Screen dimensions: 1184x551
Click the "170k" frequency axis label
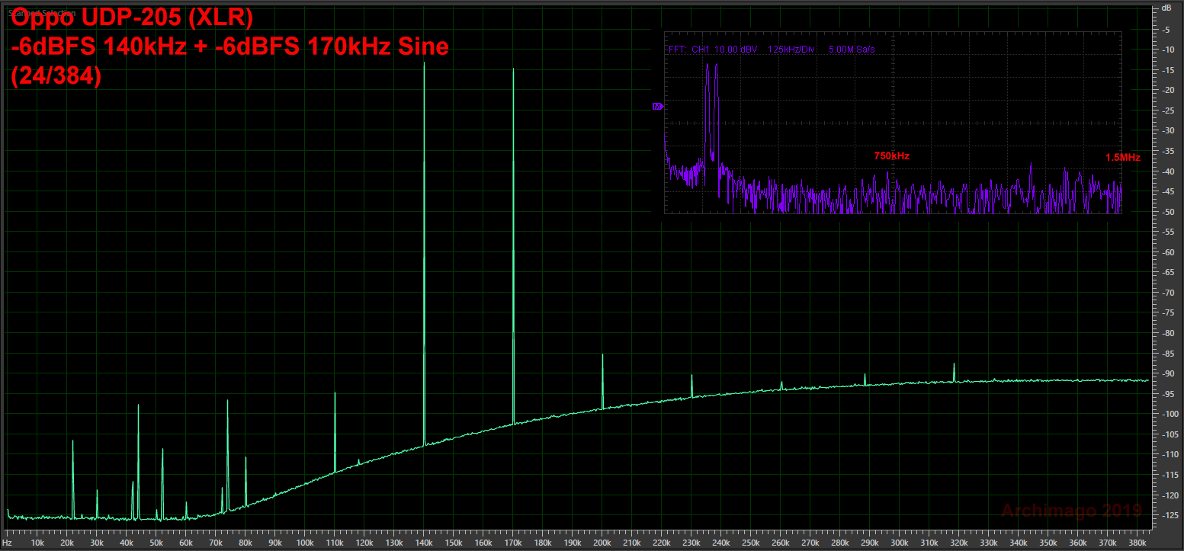point(513,543)
